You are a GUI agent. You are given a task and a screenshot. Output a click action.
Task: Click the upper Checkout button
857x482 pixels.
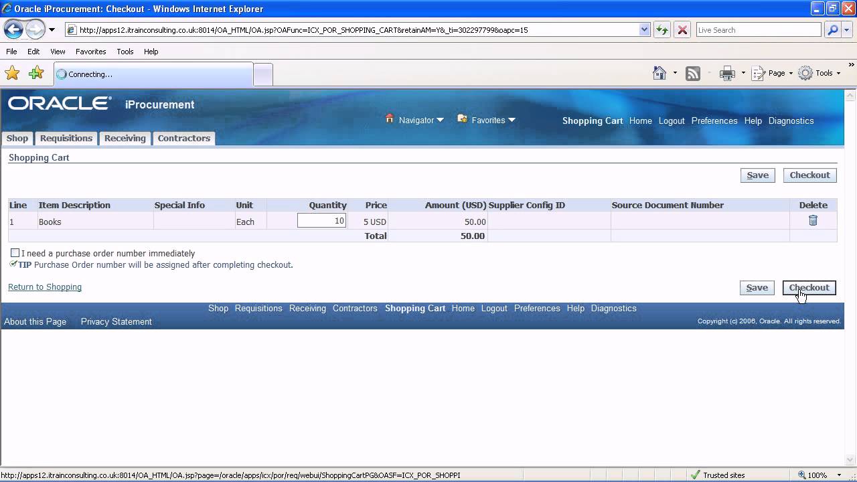point(809,175)
